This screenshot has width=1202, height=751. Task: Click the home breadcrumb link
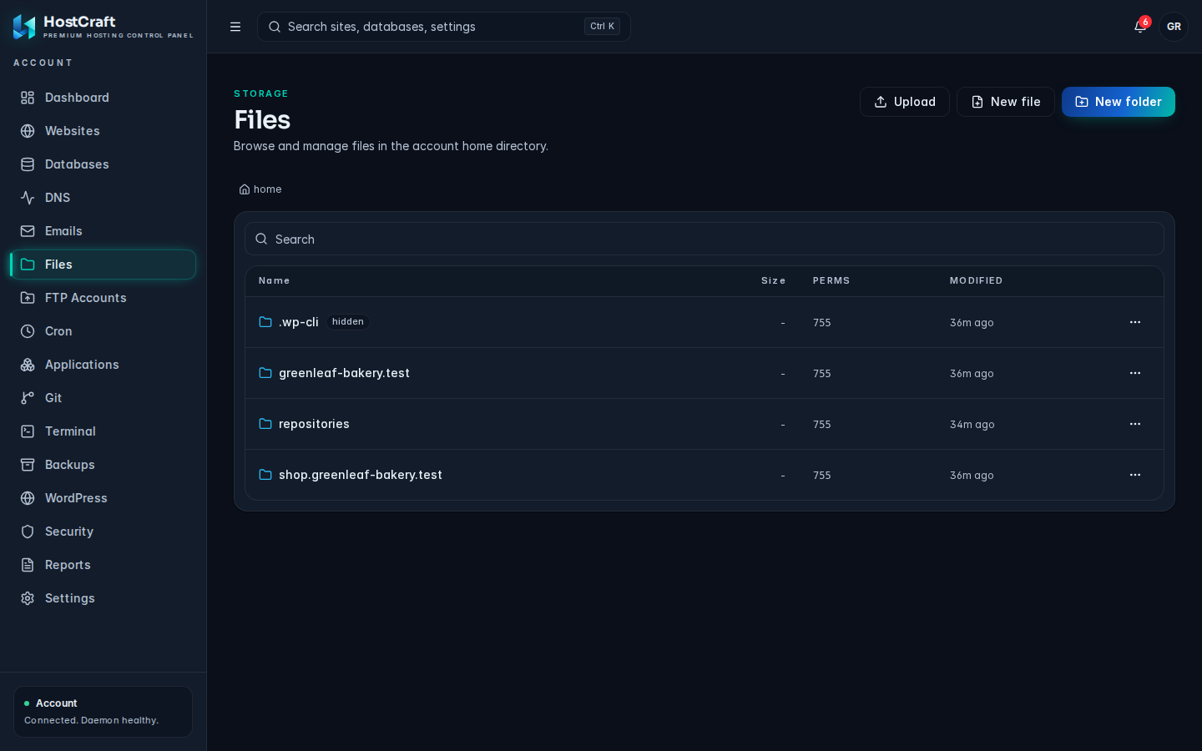260,189
